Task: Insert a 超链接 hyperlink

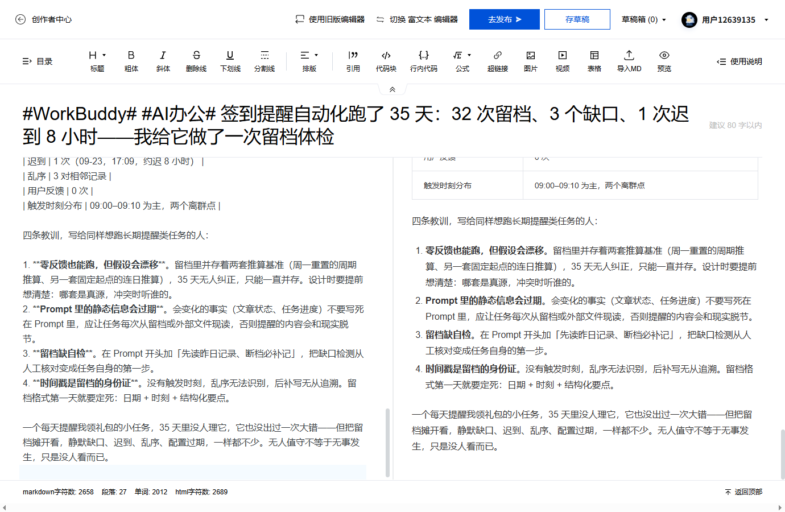Action: click(498, 61)
